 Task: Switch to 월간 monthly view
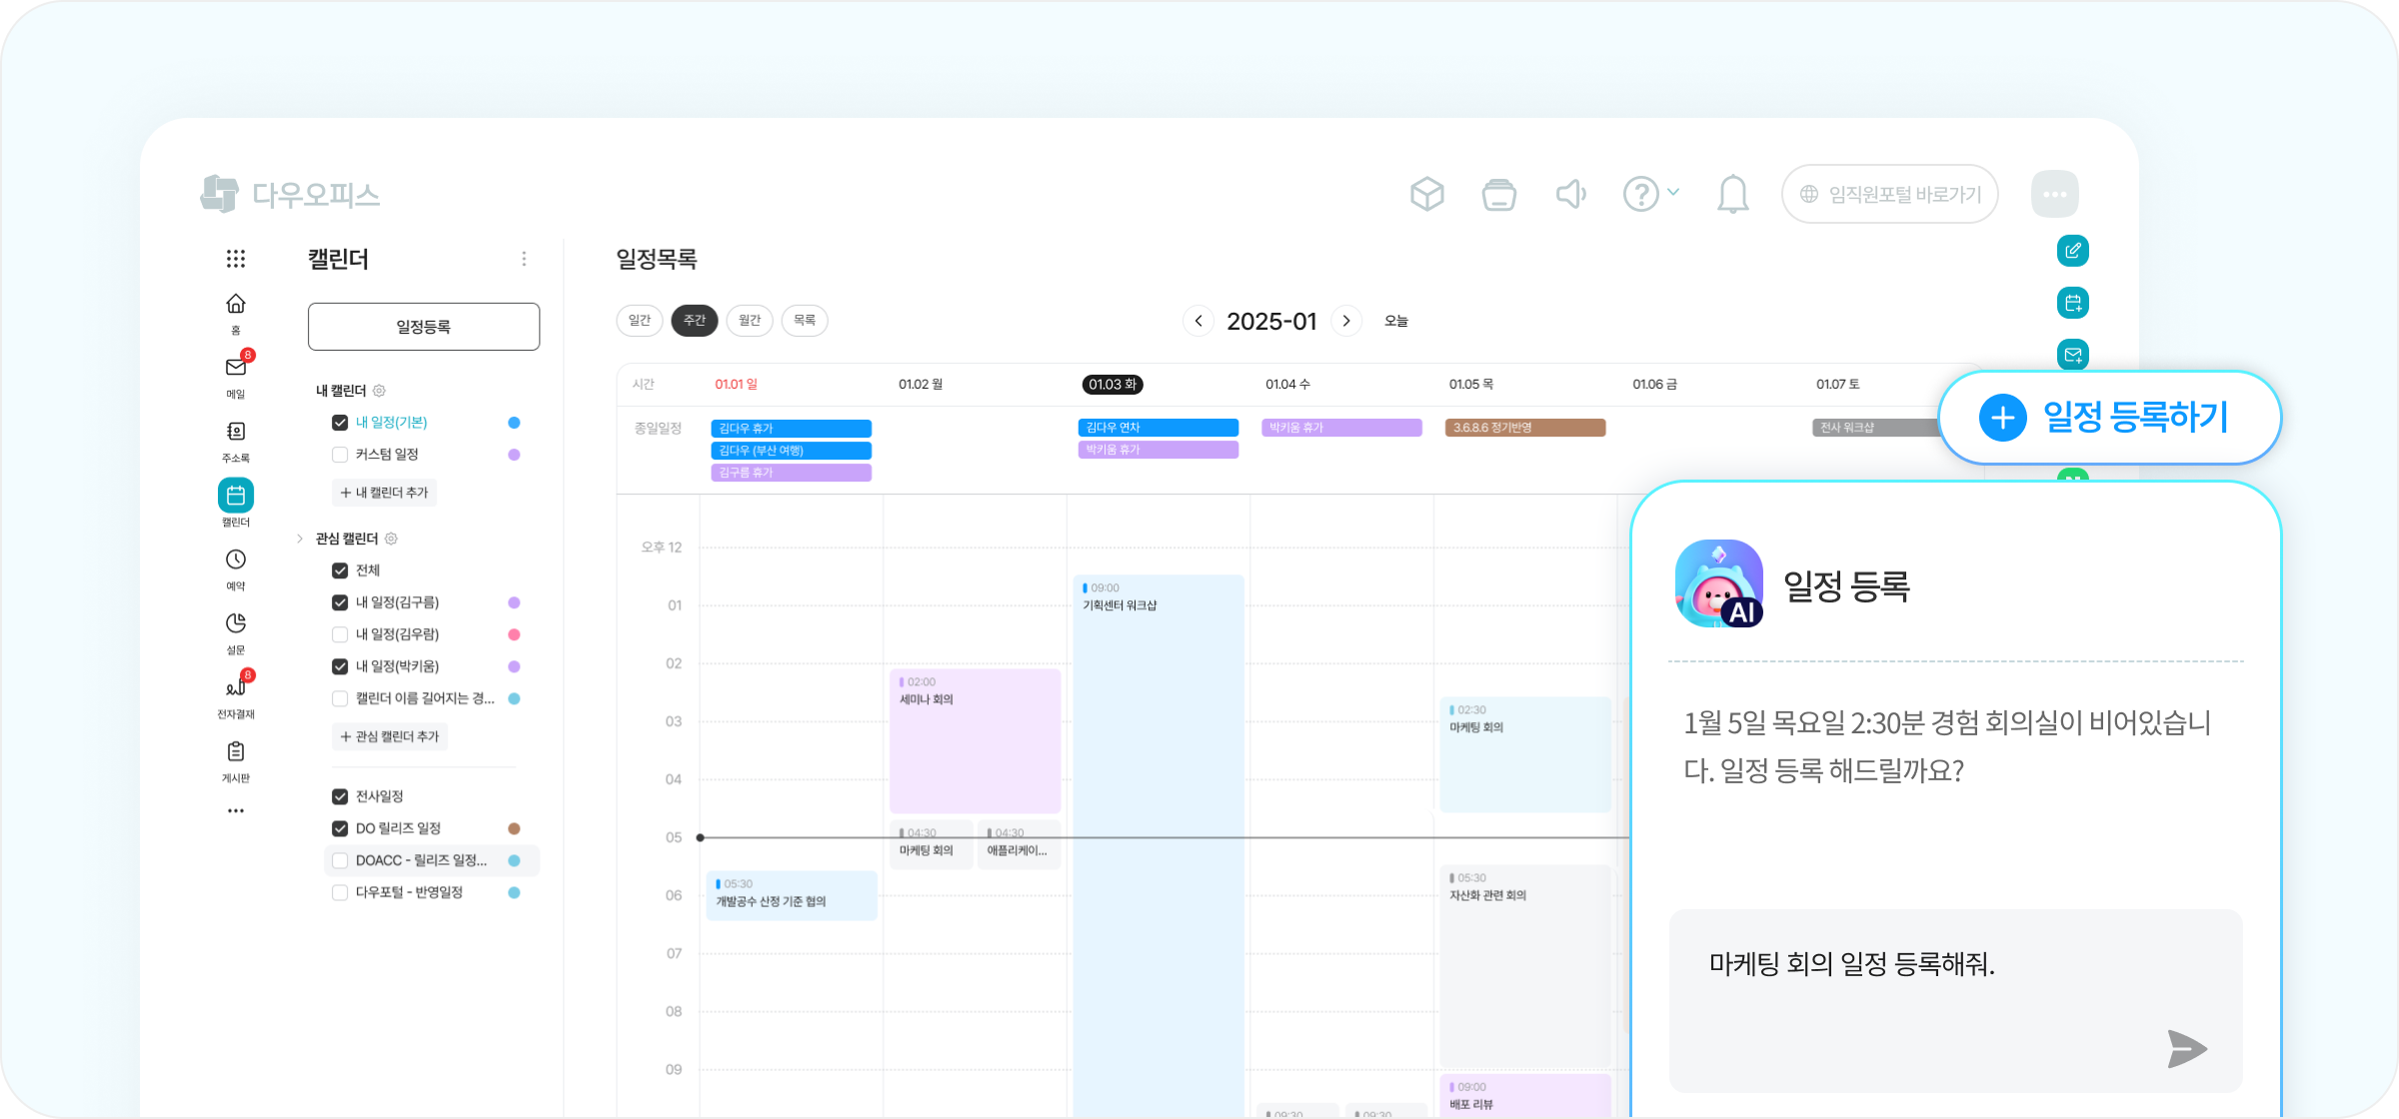click(750, 321)
